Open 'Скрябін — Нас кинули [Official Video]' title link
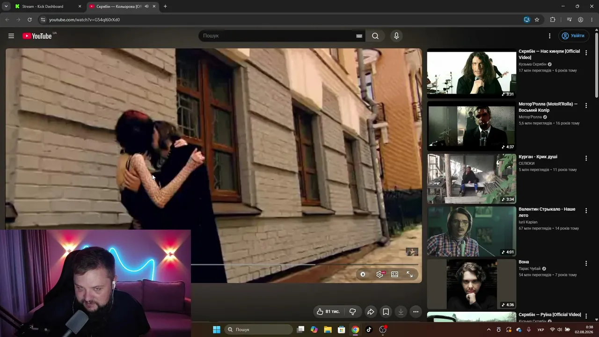Screen dimensions: 599x337 click(549, 54)
